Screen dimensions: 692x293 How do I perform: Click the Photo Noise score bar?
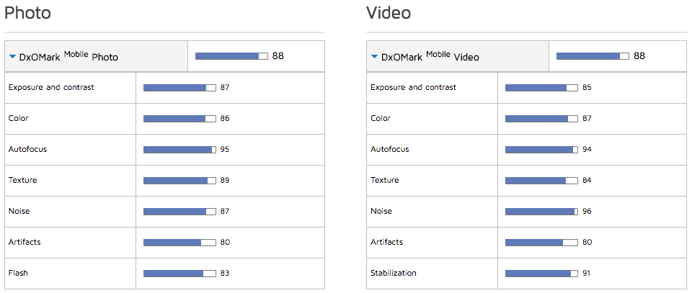[x=179, y=212]
